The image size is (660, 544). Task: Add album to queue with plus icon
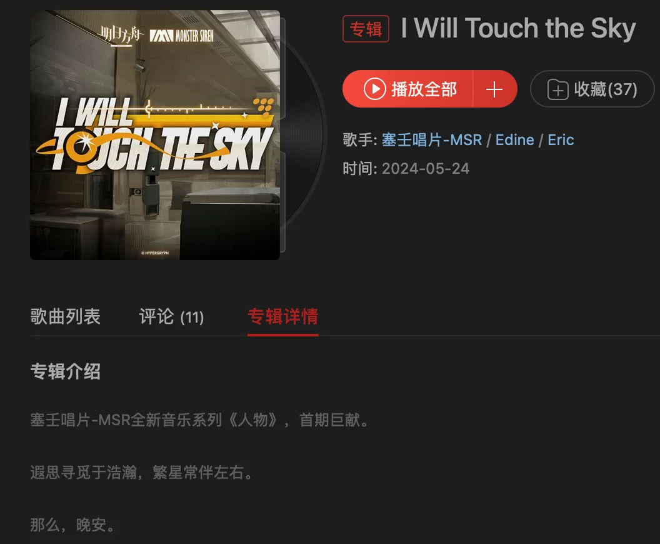[x=494, y=89]
